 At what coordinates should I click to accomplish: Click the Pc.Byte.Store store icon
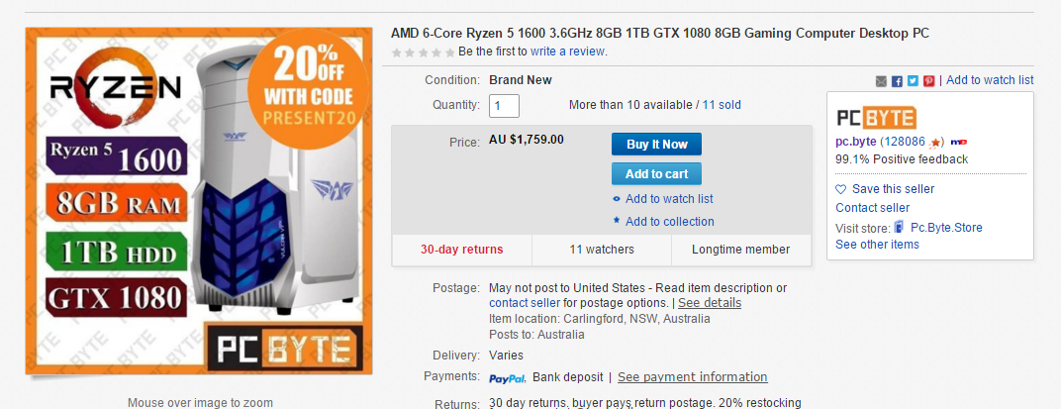[900, 227]
